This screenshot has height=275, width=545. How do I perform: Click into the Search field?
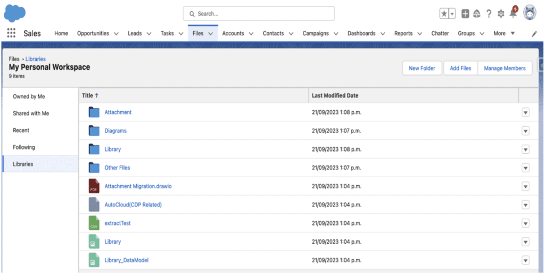(x=259, y=14)
